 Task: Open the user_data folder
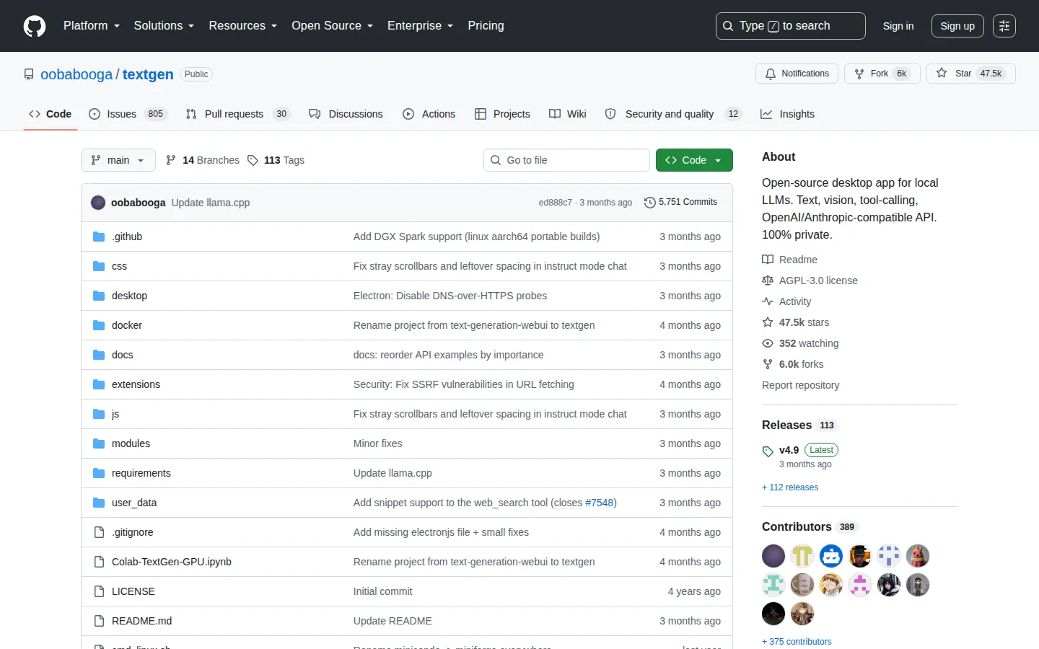[x=134, y=503]
